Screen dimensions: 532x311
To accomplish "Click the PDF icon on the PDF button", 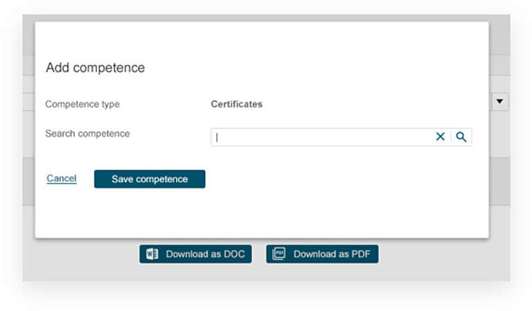I will 279,254.
